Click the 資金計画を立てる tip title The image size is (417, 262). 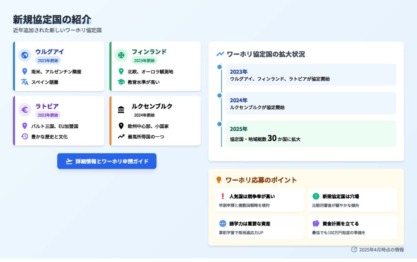341,223
